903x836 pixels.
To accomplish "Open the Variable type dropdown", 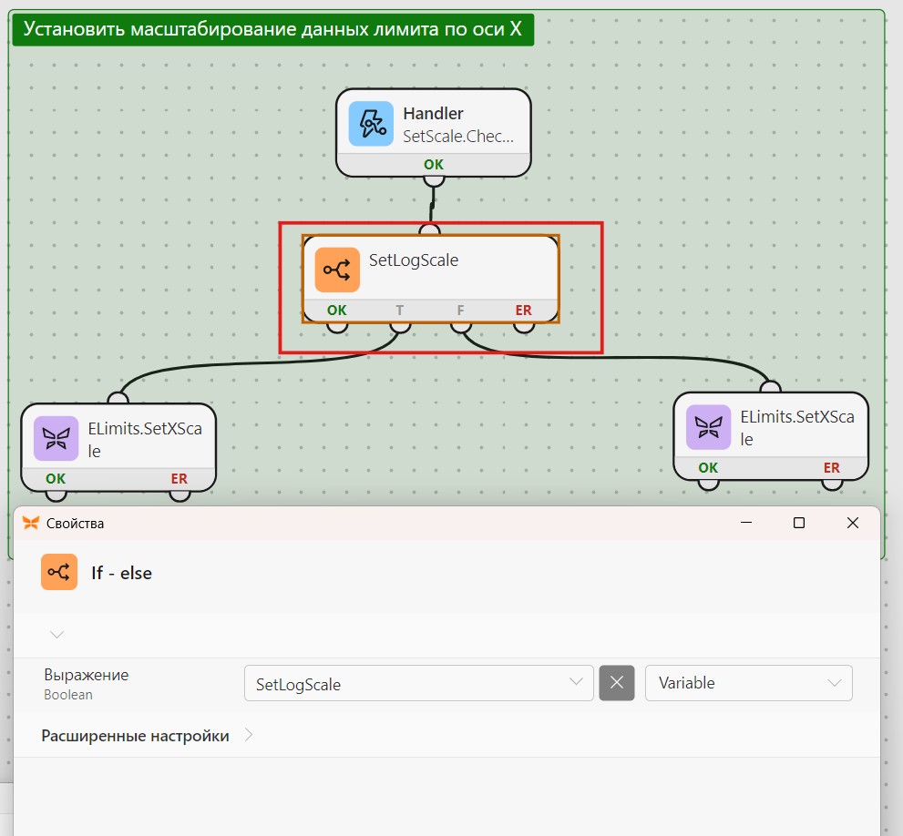I will coord(748,683).
